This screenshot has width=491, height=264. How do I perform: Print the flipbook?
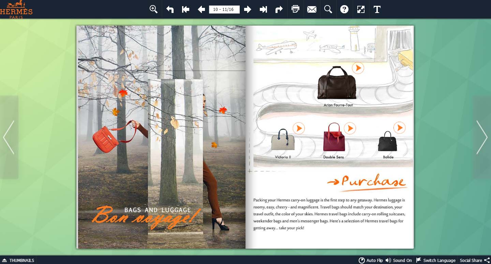point(295,9)
